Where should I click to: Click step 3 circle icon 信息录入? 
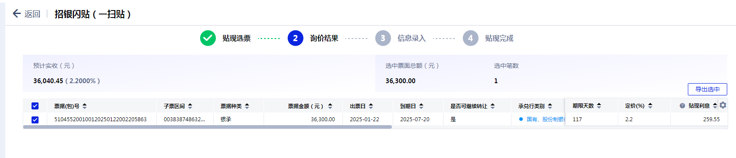[383, 38]
